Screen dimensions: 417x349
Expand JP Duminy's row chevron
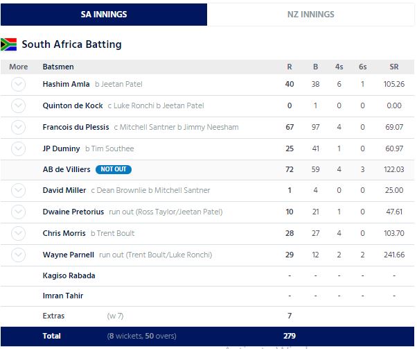point(19,148)
